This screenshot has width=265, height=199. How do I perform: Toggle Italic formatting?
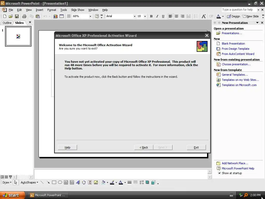(157, 16)
